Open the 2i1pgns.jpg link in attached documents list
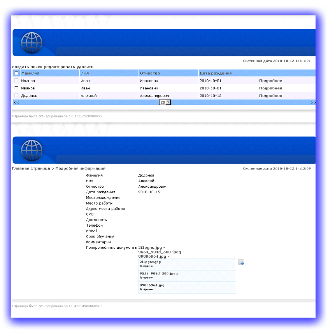The image size is (335, 332). (150, 248)
